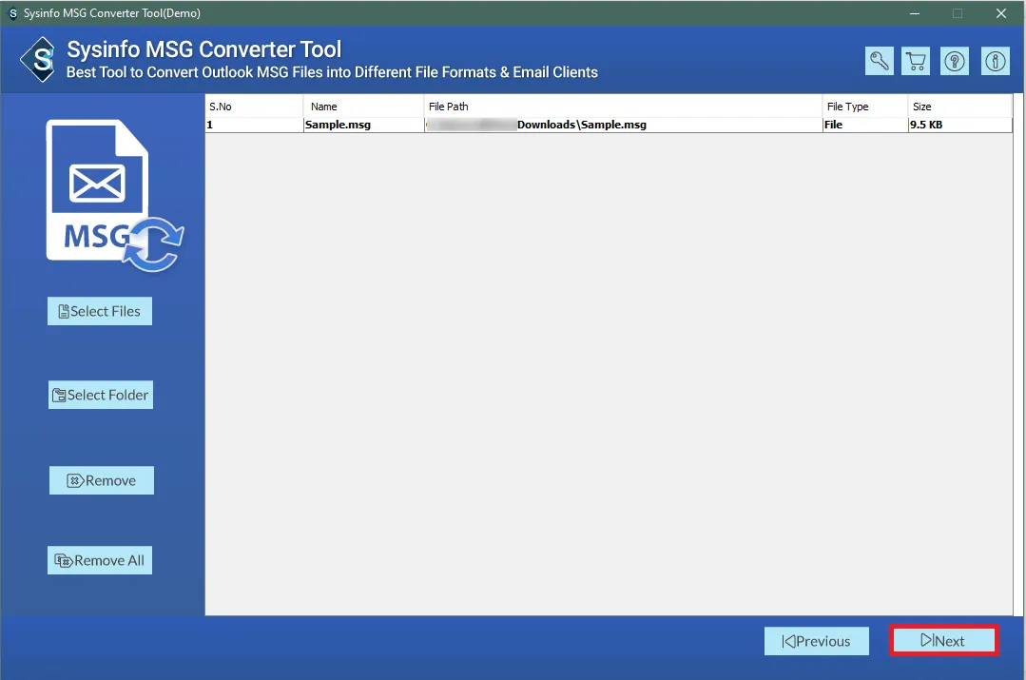Image resolution: width=1026 pixels, height=680 pixels.
Task: Click the app icon in the title bar
Action: point(12,13)
